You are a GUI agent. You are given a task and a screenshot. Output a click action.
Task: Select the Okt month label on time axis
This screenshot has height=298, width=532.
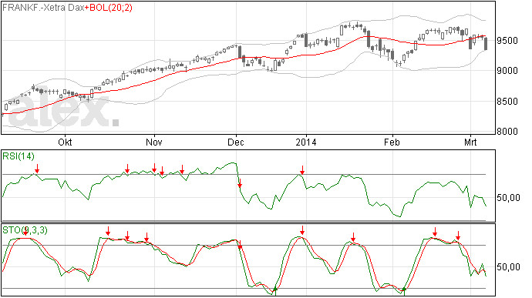[65, 142]
